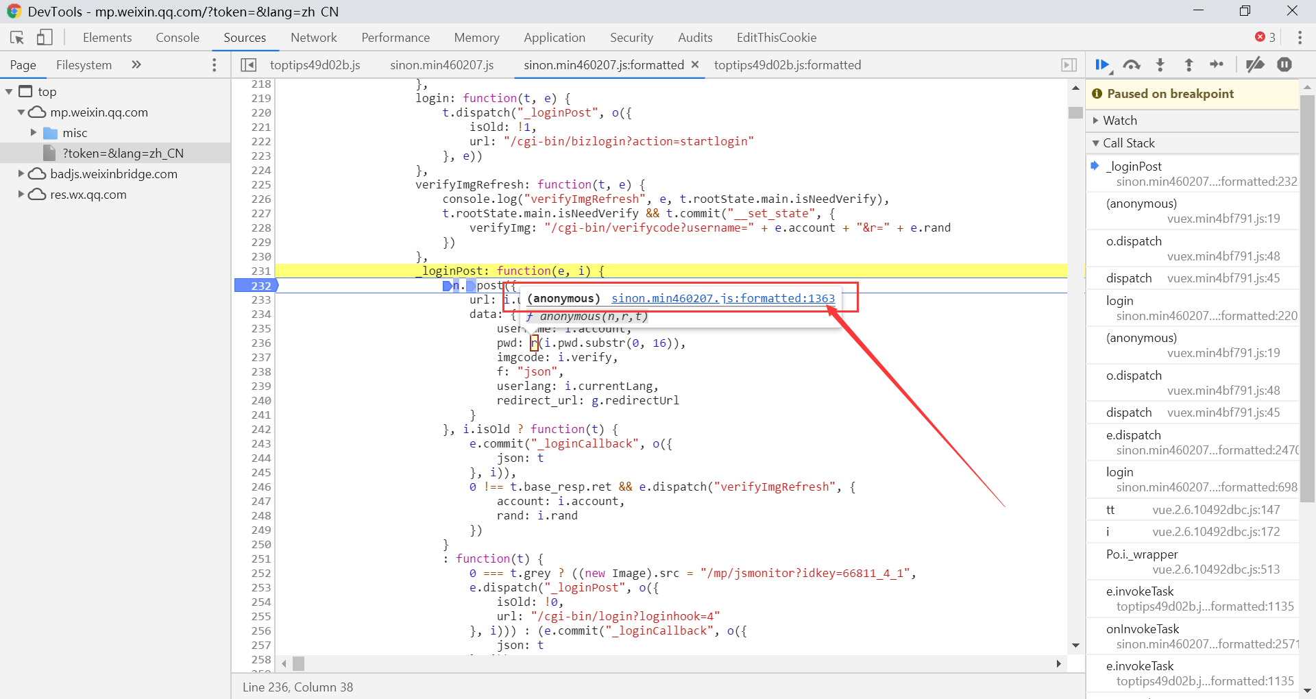Add a breakpoint on line 246
Image resolution: width=1316 pixels, height=699 pixels.
261,487
